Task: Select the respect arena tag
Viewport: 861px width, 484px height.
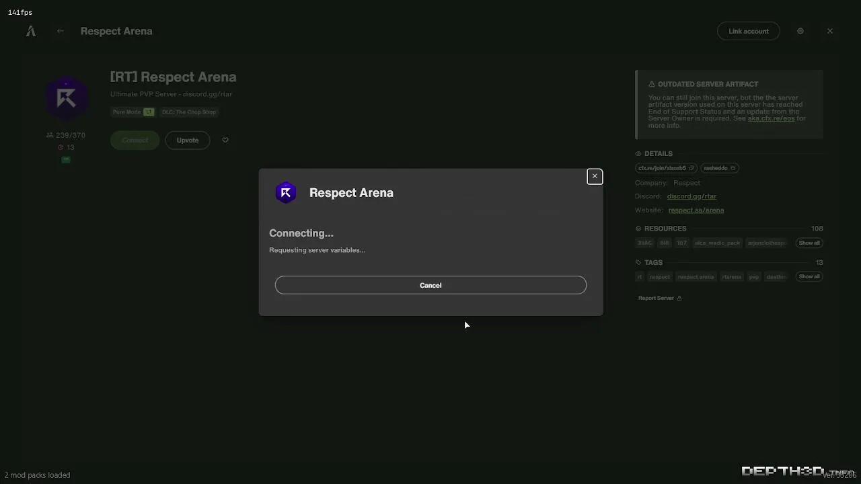Action: pos(696,277)
